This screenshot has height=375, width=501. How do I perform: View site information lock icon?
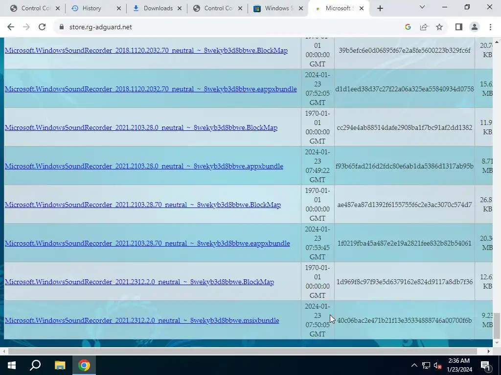click(x=62, y=27)
